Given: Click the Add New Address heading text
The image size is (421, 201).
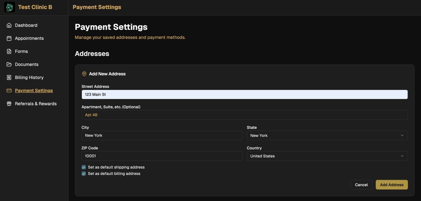Looking at the screenshot, I should click(x=107, y=74).
